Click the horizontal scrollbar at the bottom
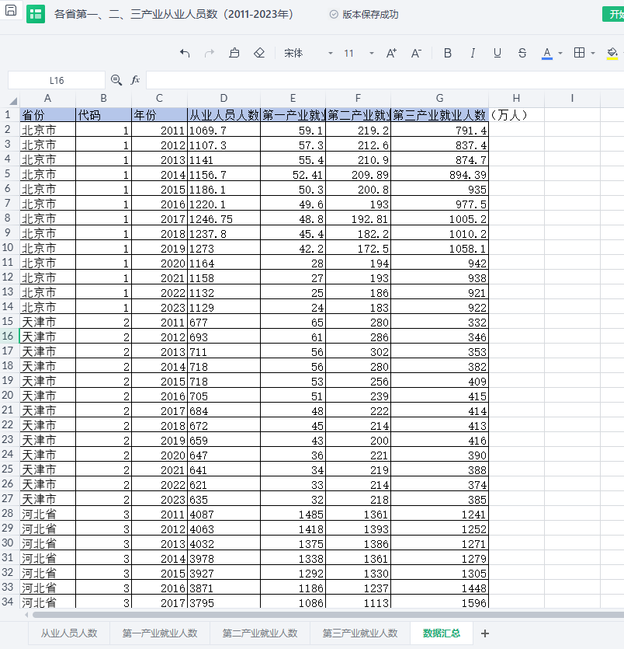Screen dimensions: 624x649 tap(328, 615)
